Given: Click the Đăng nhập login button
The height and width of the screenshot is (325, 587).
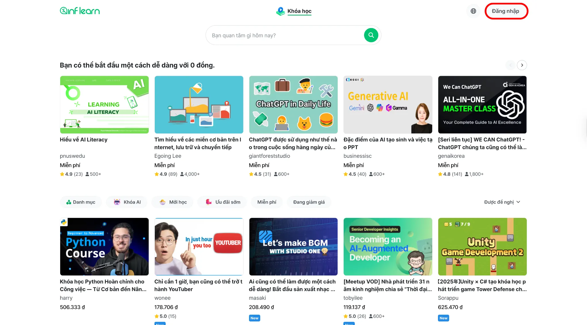Looking at the screenshot, I should tap(505, 11).
